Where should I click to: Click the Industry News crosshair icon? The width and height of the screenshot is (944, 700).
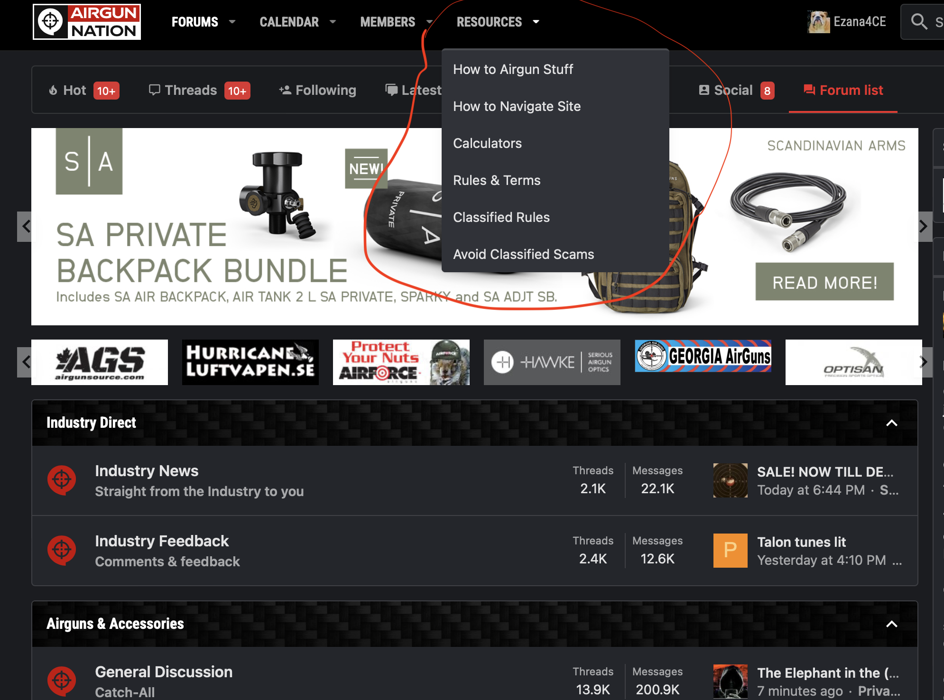[x=62, y=480]
